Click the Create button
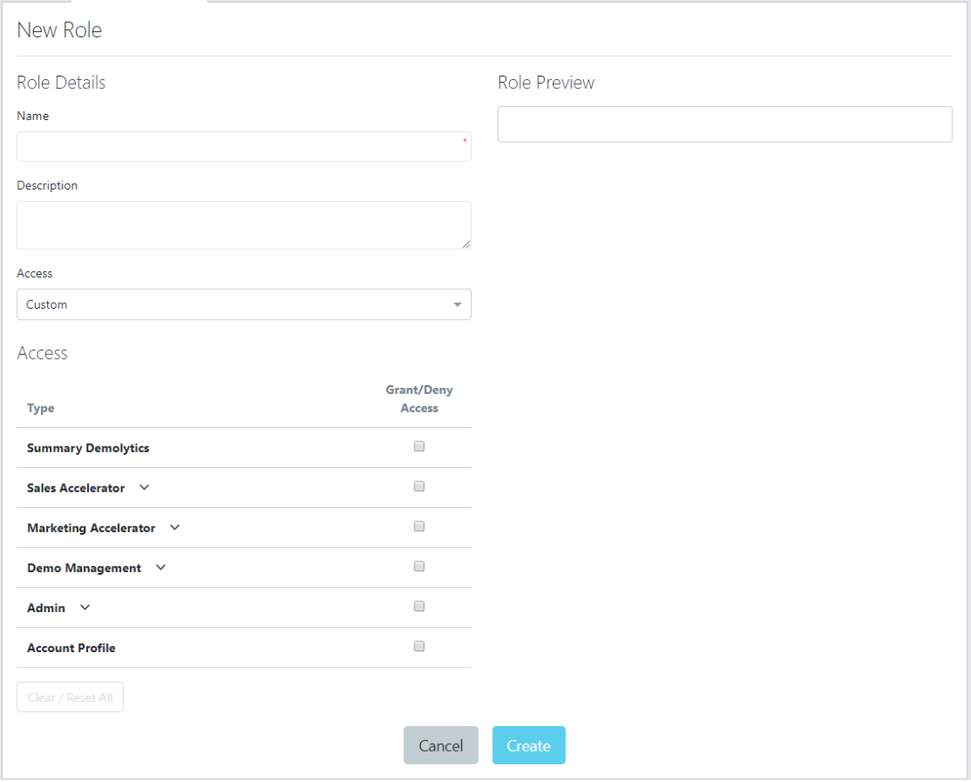The image size is (971, 782). click(x=529, y=746)
